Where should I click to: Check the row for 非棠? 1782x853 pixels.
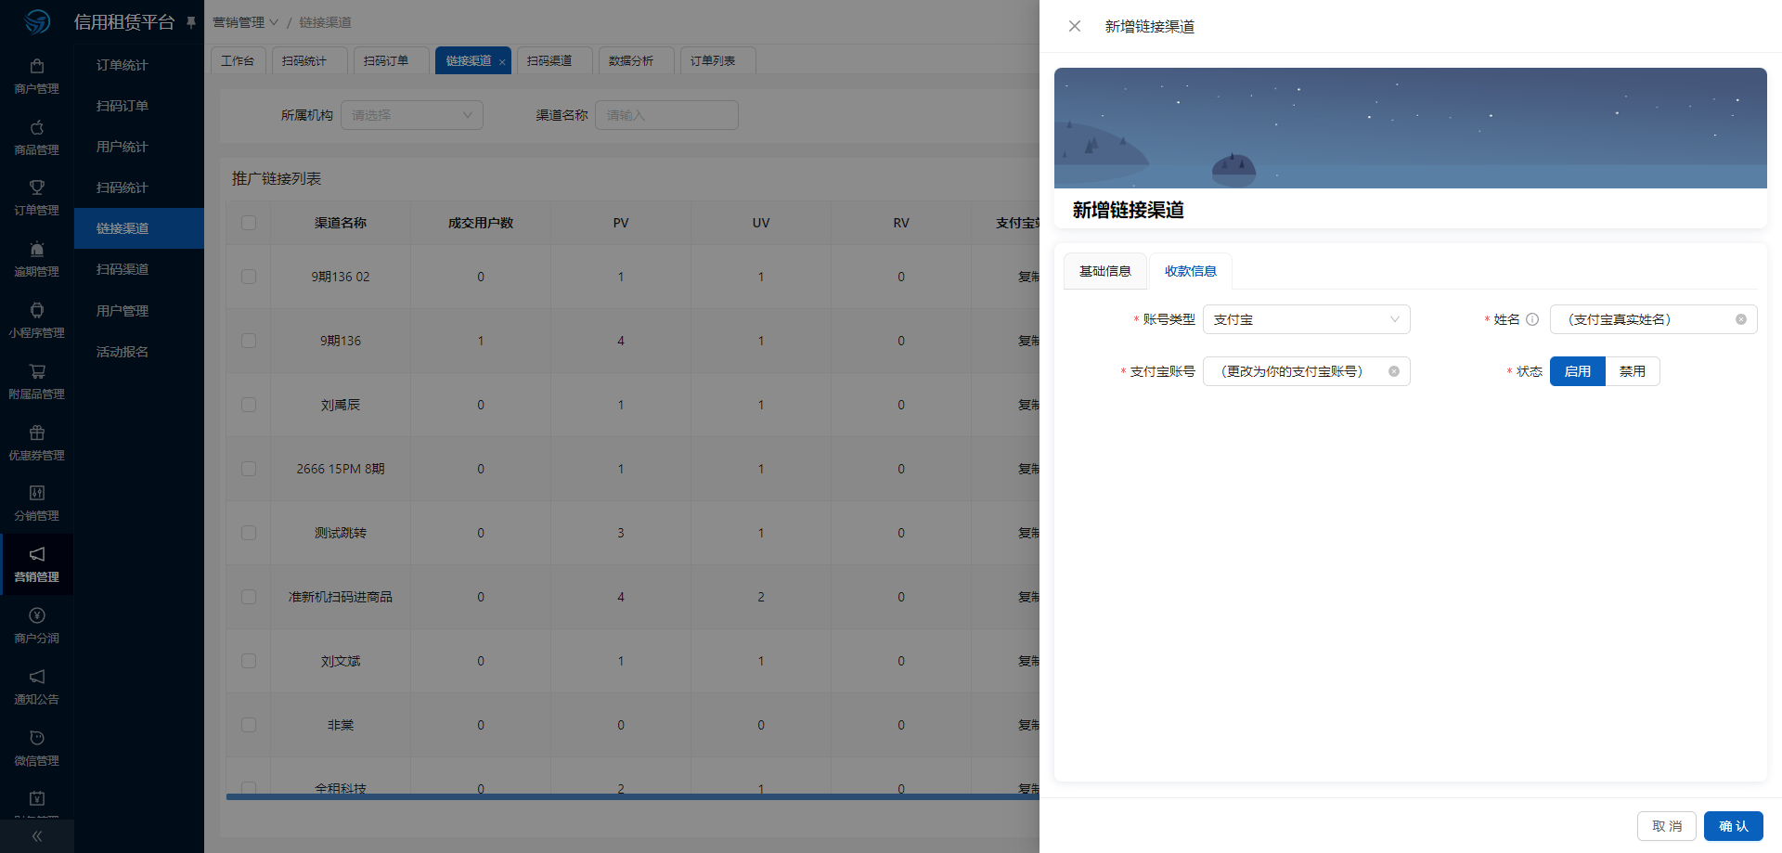pyautogui.click(x=249, y=725)
